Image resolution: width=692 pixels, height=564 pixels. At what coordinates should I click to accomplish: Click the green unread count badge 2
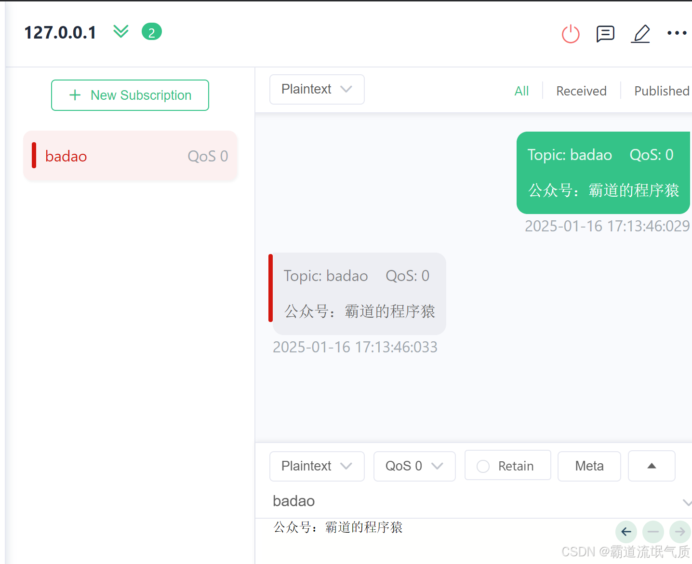click(x=152, y=32)
